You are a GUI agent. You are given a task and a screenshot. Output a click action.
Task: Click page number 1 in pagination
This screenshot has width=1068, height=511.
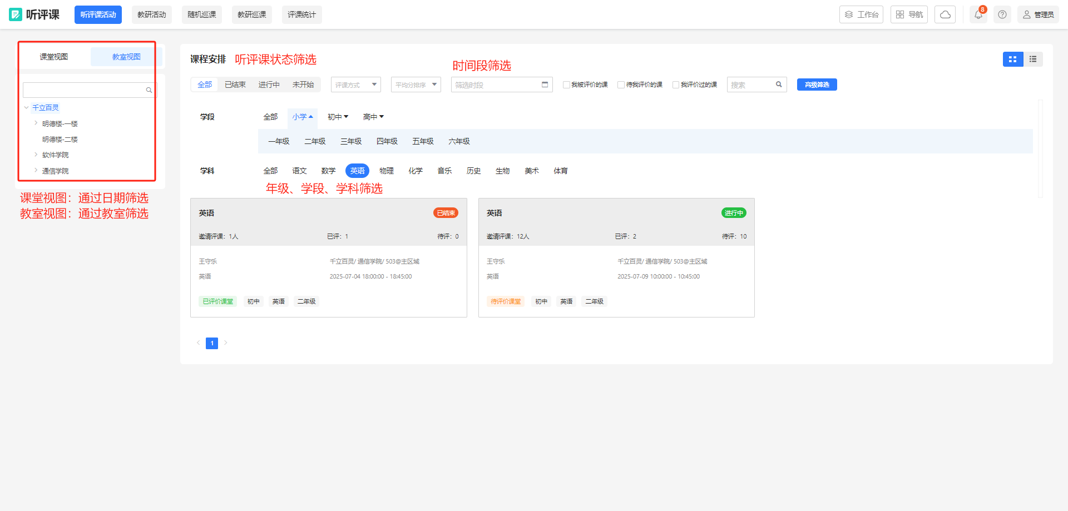(212, 343)
